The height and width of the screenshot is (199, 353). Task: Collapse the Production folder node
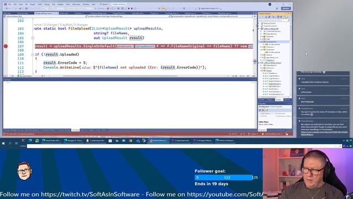261,50
